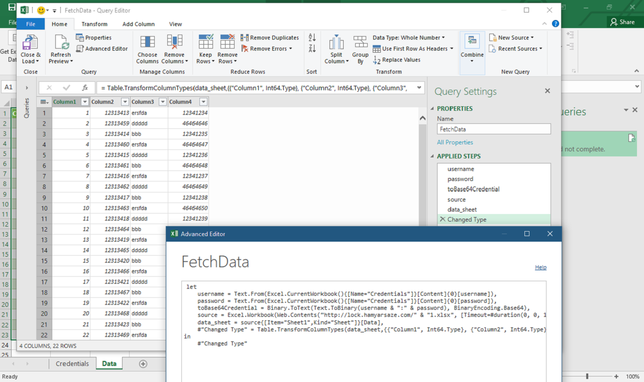Click the Choose Columns icon

click(x=147, y=42)
